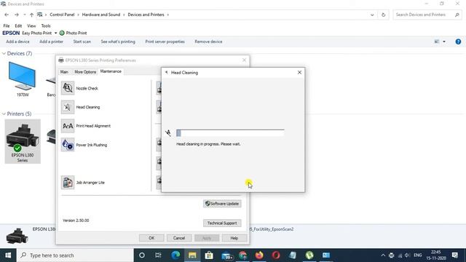Switch to the More Options tab
The width and height of the screenshot is (466, 262).
click(85, 72)
